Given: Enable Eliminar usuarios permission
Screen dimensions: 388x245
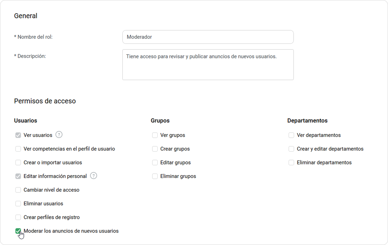Looking at the screenshot, I should [x=18, y=204].
